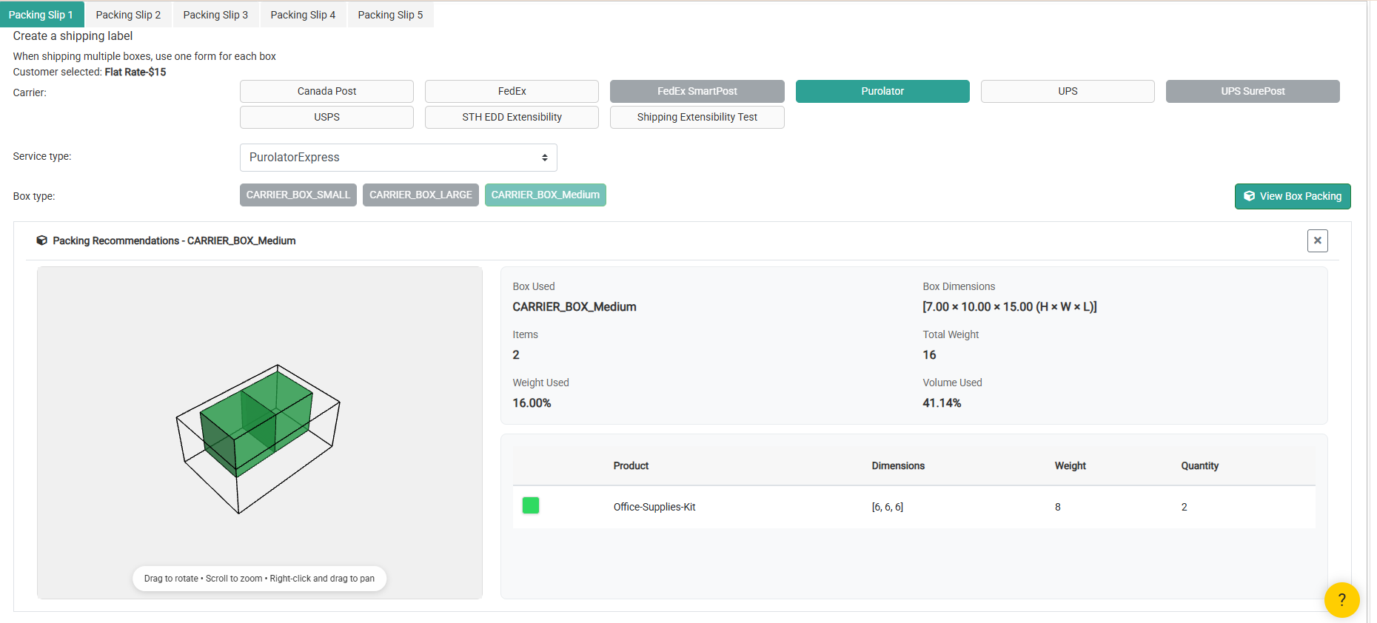Select the FedEx SmartPost carrier
Viewport: 1377px width, 623px height.
pos(697,91)
